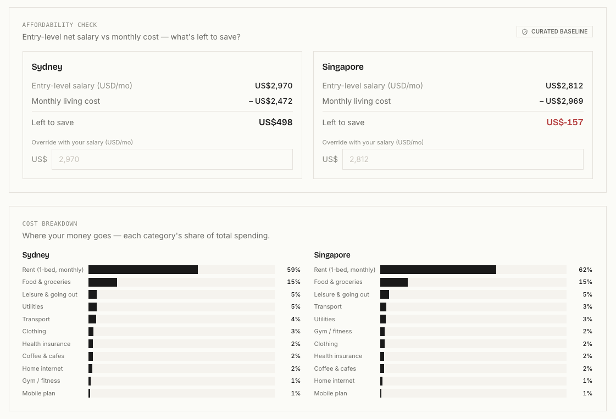Click Singapore Leisure & going out label
This screenshot has height=419, width=616.
click(x=341, y=294)
